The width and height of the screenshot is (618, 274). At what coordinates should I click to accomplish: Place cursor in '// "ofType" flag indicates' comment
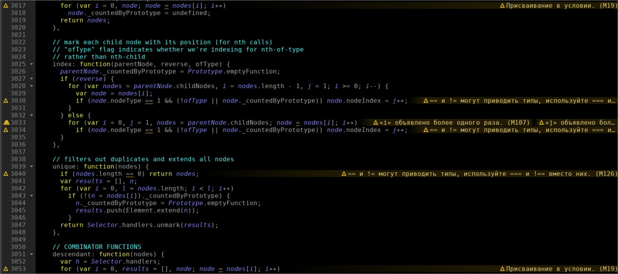(178, 50)
